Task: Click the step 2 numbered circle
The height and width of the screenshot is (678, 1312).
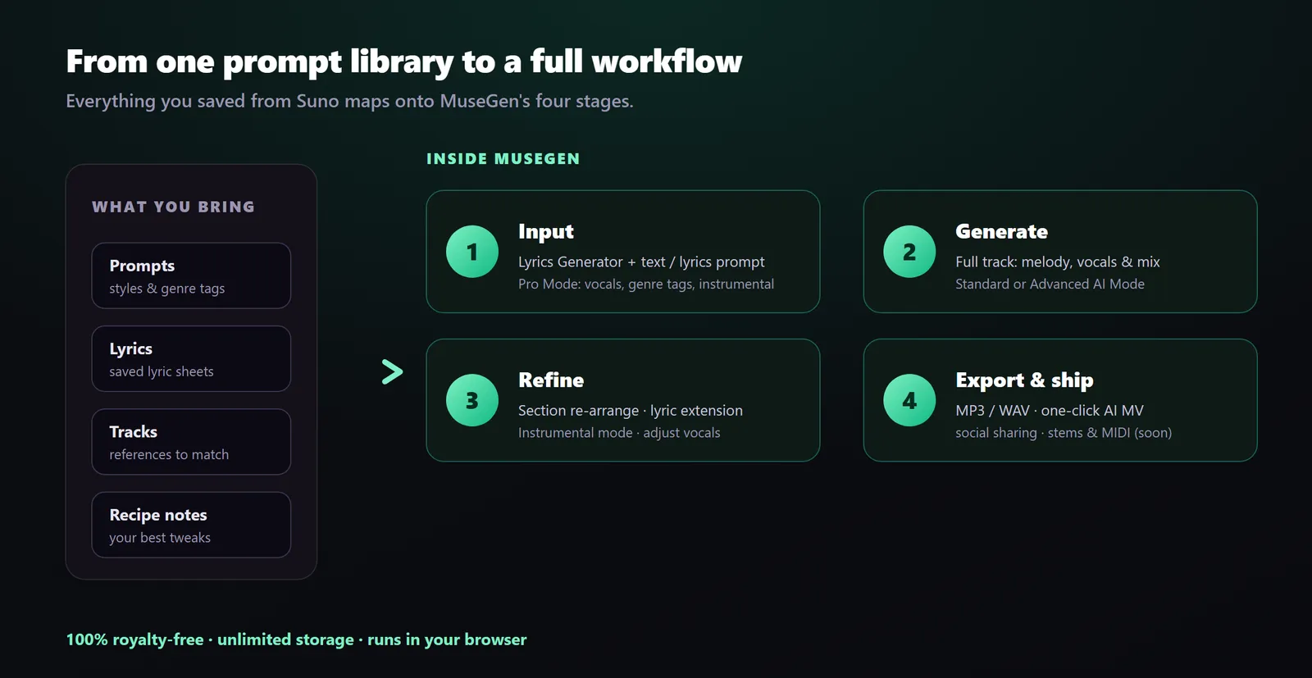Action: 909,252
